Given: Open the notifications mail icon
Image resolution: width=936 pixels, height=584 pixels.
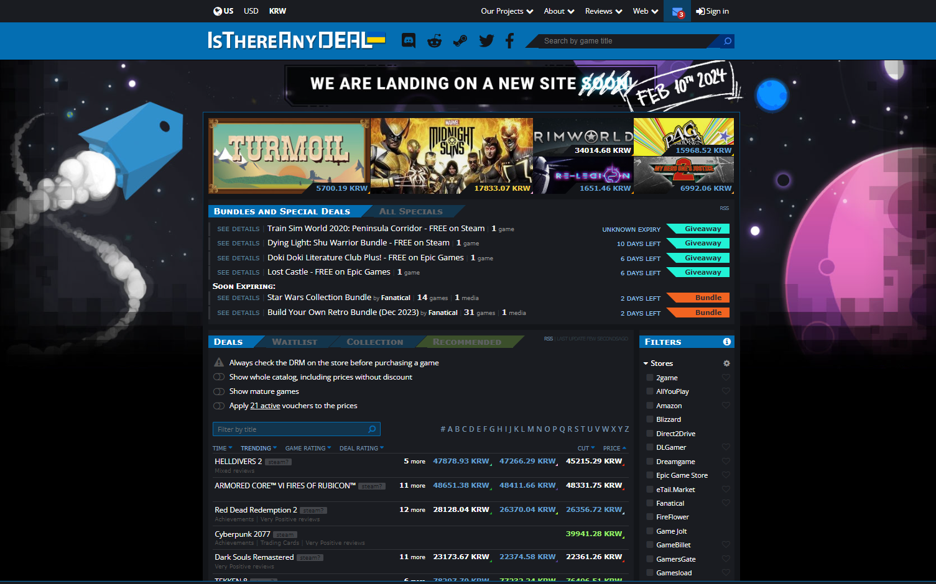Looking at the screenshot, I should click(677, 11).
